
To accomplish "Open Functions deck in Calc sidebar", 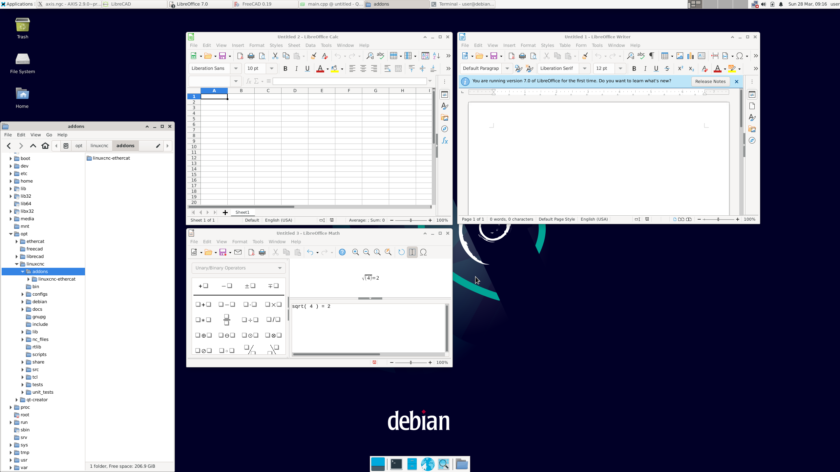I will pos(445,141).
